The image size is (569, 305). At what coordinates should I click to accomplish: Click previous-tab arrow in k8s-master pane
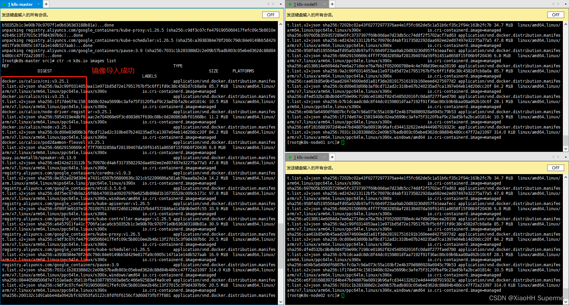pos(268,4)
